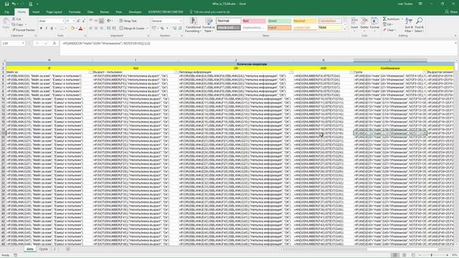Click the AutoSum button
Viewport: 459px width, 258px height.
click(391, 19)
